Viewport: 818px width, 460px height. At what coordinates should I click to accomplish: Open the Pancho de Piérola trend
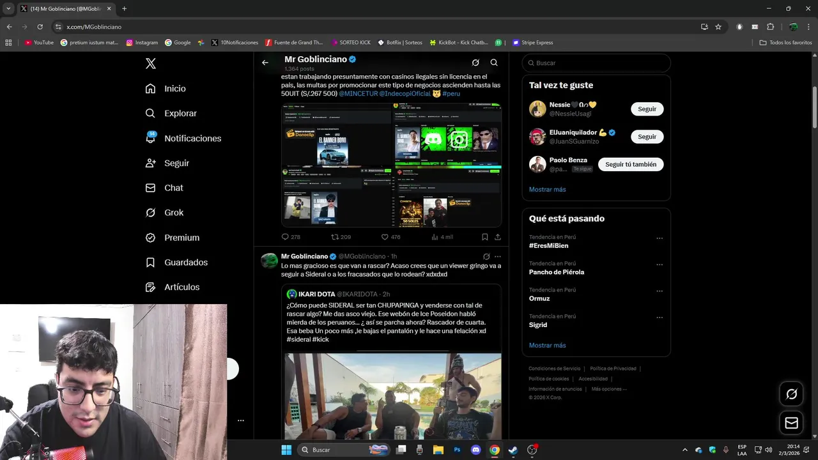coord(556,272)
